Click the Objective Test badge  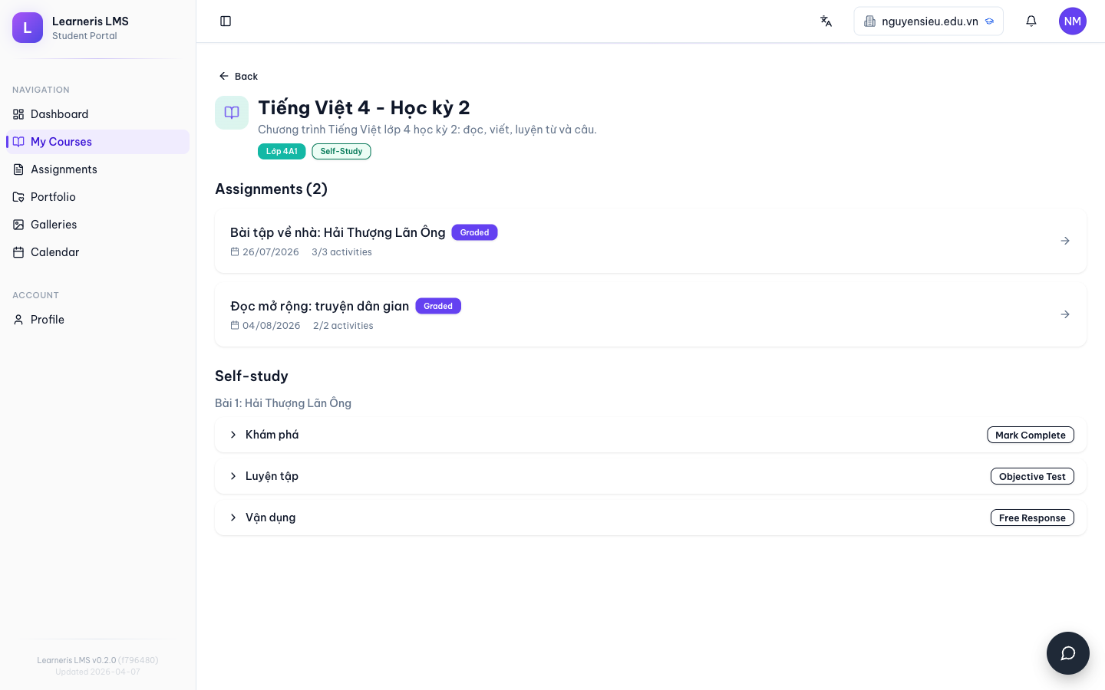pyautogui.click(x=1032, y=476)
